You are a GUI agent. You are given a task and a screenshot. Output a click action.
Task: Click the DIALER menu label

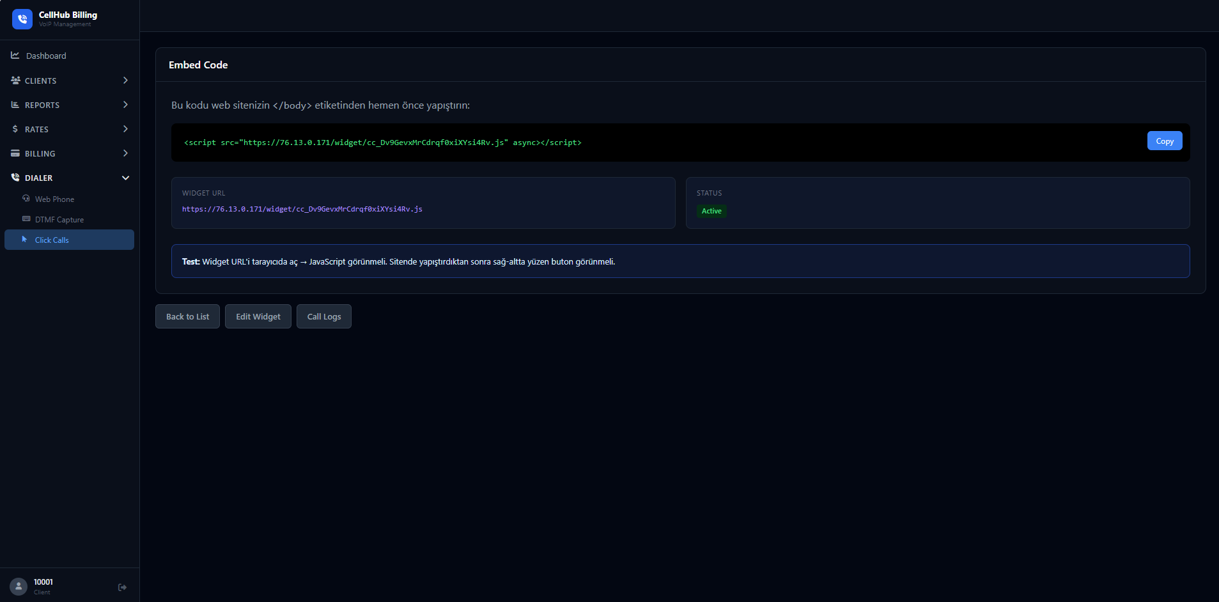pos(38,178)
